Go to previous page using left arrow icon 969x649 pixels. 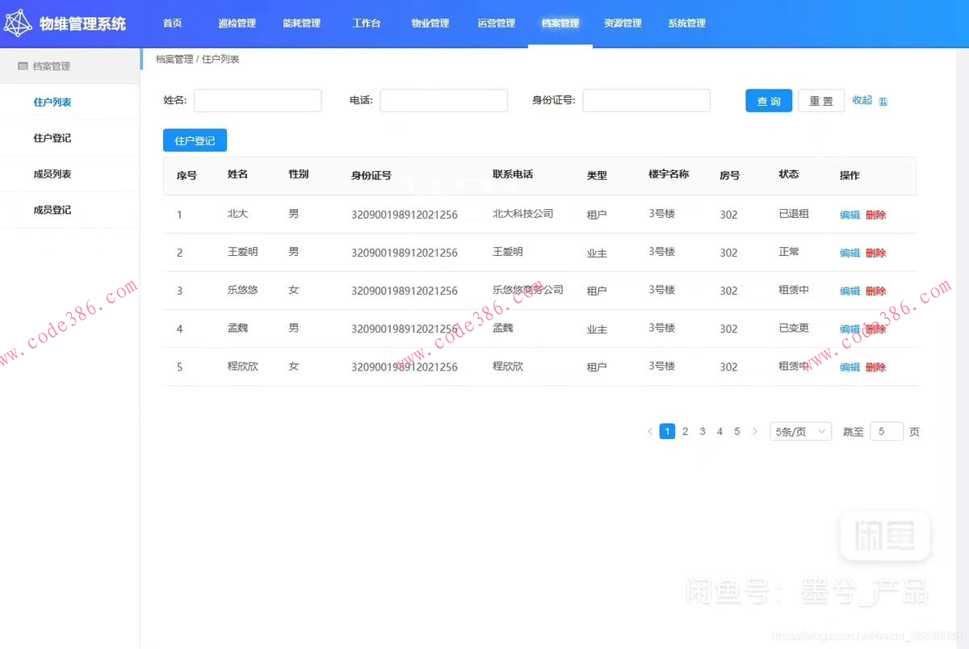tap(650, 431)
